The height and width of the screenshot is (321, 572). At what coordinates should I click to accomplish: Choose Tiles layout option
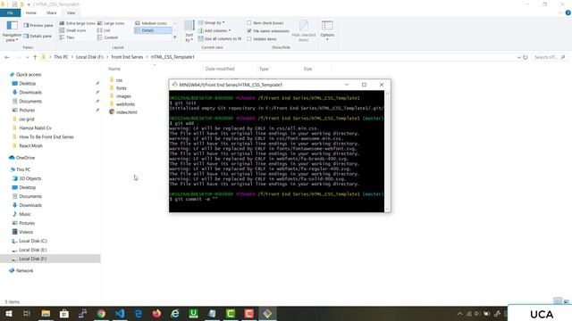click(67, 37)
